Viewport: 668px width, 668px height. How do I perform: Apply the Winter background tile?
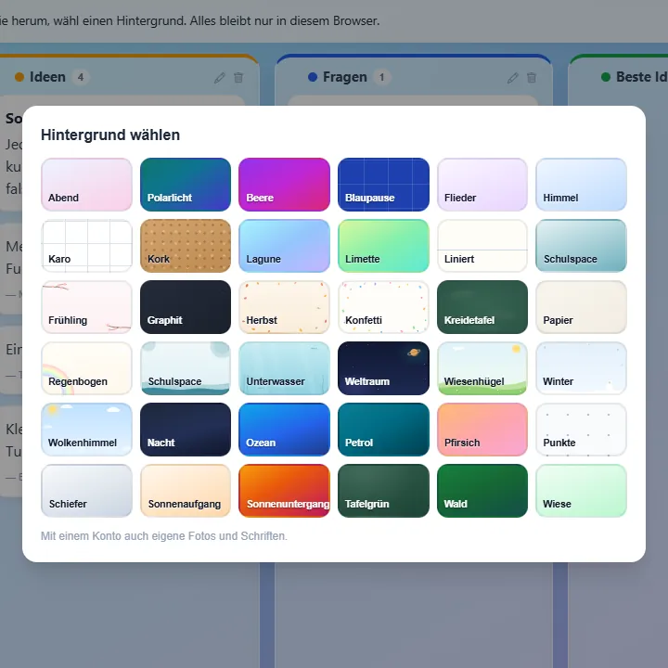581,368
